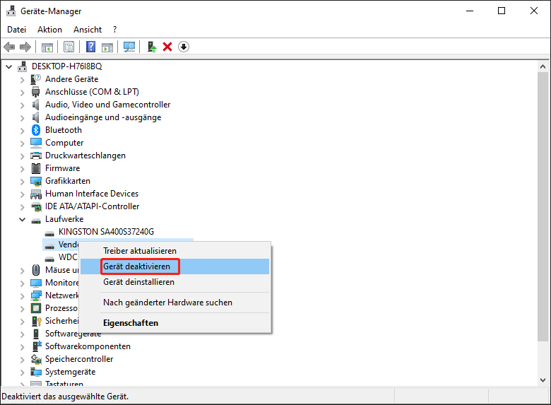Screen dimensions: 551x405
Task: Expand the IDE ATA/ATAPI-Controller node
Action: coord(22,207)
